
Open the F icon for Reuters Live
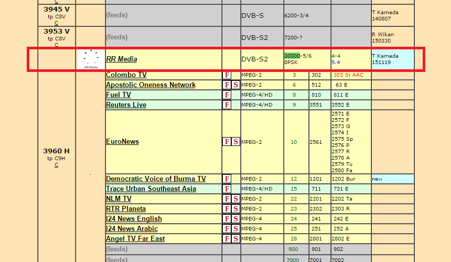pos(227,105)
